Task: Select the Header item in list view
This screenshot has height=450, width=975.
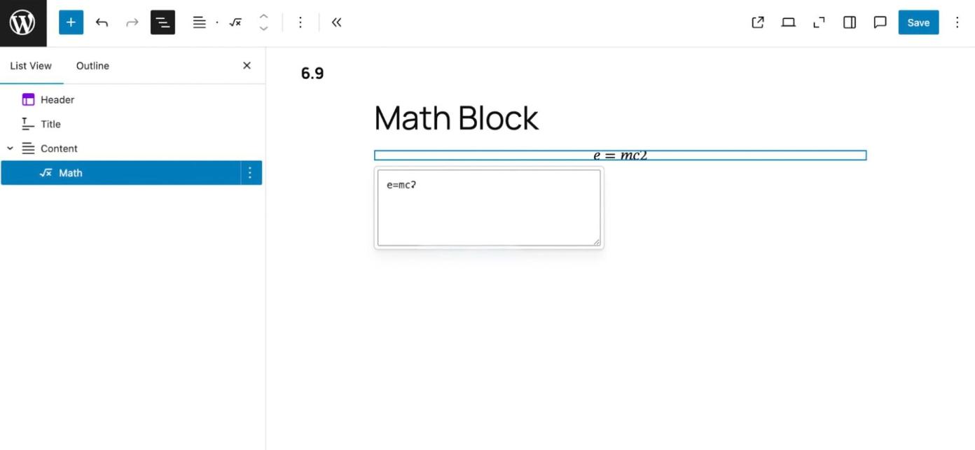Action: tap(57, 99)
